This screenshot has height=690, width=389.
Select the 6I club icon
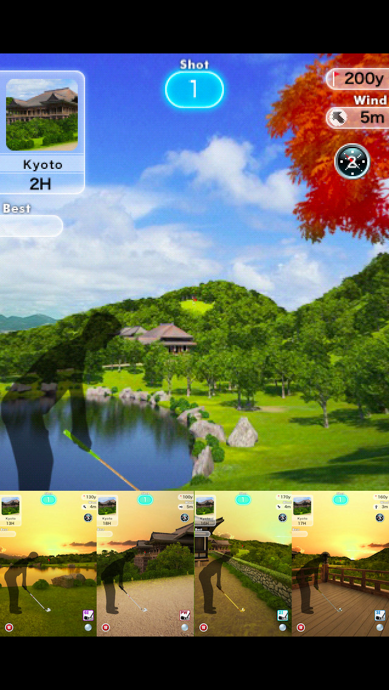(x=88, y=615)
